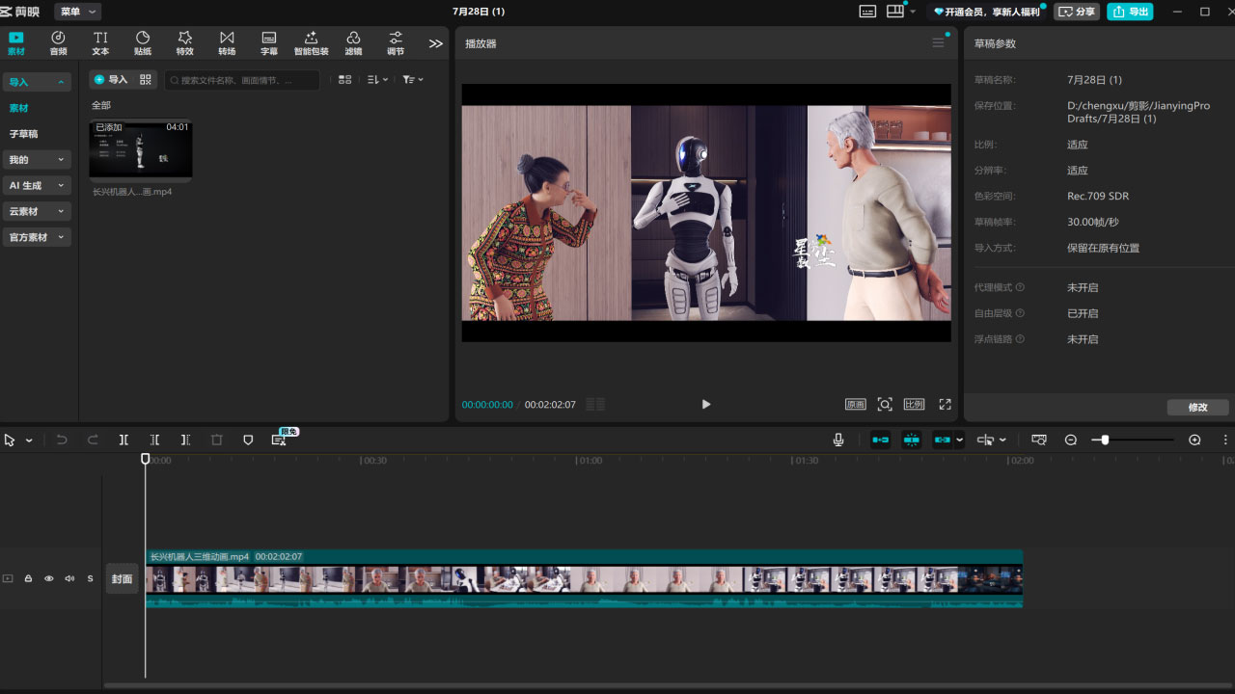The width and height of the screenshot is (1235, 694).
Task: Click the microphone voice-over record icon
Action: (x=838, y=440)
